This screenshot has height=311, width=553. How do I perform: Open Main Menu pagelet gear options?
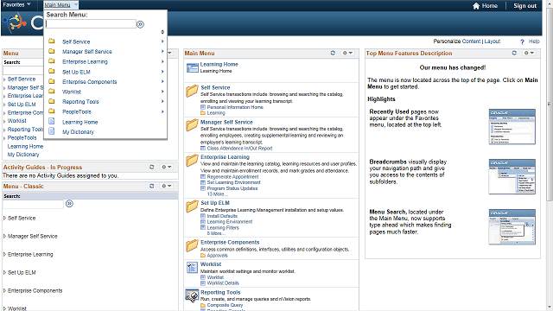click(x=347, y=53)
